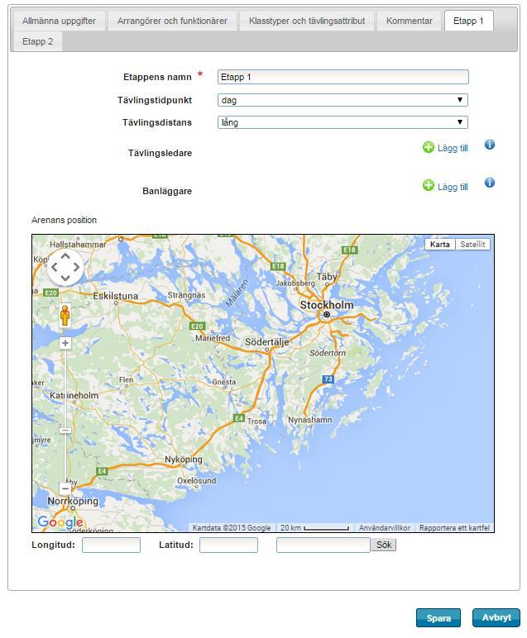Switch to the Kommentar tab

pos(409,21)
